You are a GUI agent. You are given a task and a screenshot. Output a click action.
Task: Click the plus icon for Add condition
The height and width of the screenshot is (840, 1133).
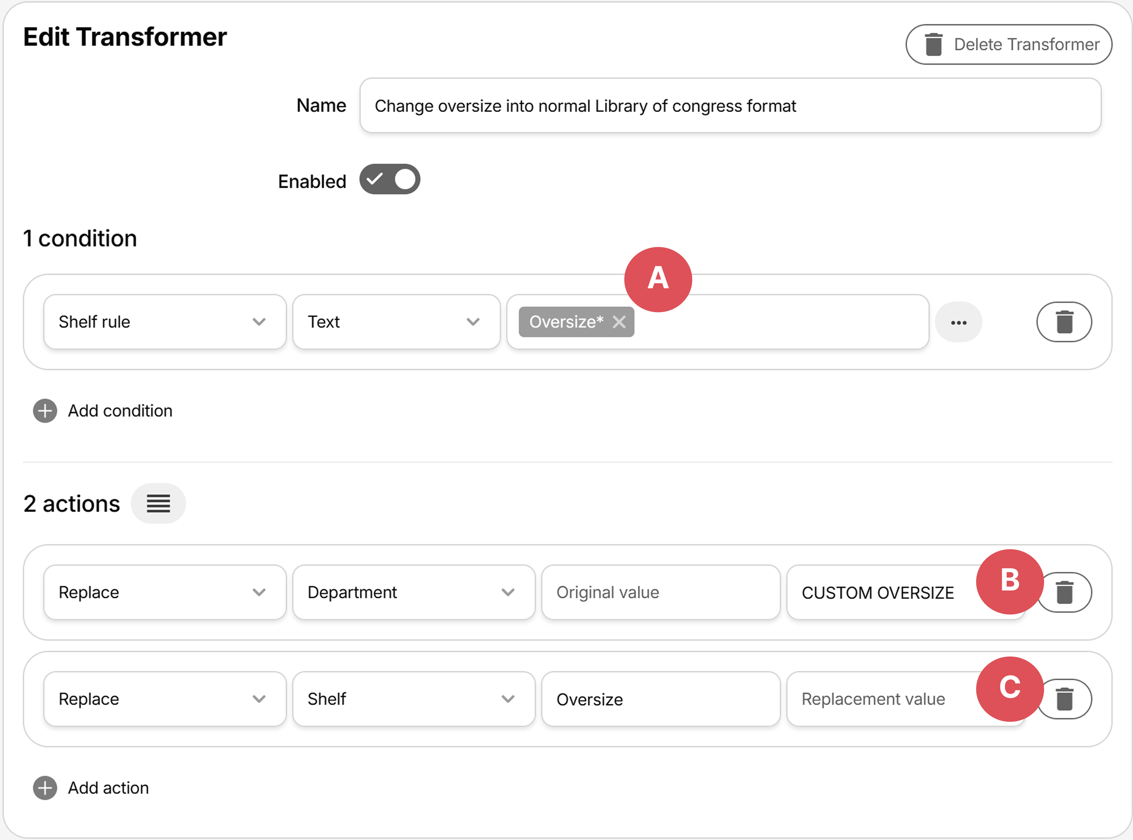(x=45, y=411)
